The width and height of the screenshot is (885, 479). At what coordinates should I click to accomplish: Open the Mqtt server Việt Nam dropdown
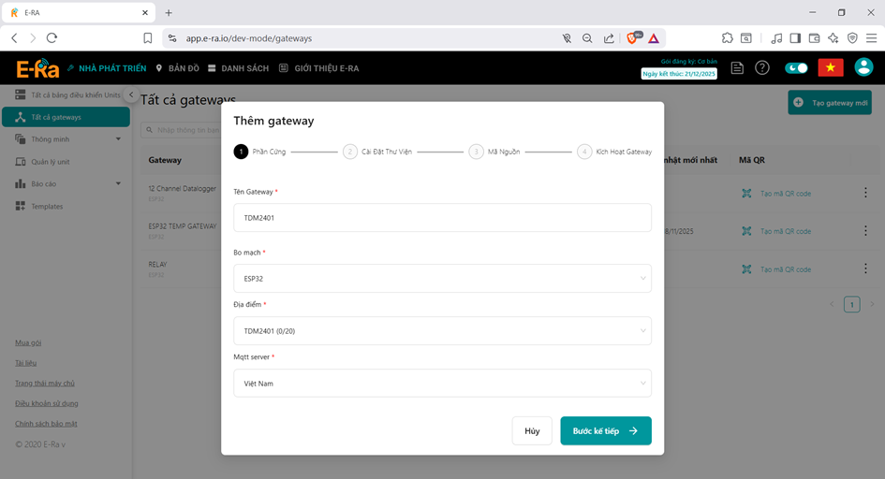click(x=442, y=383)
